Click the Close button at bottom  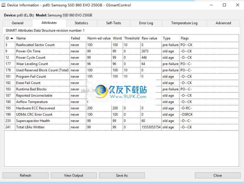coord(218,176)
